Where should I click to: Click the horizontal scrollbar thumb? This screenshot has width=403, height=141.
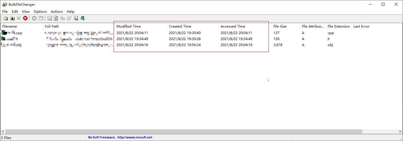pos(184,132)
